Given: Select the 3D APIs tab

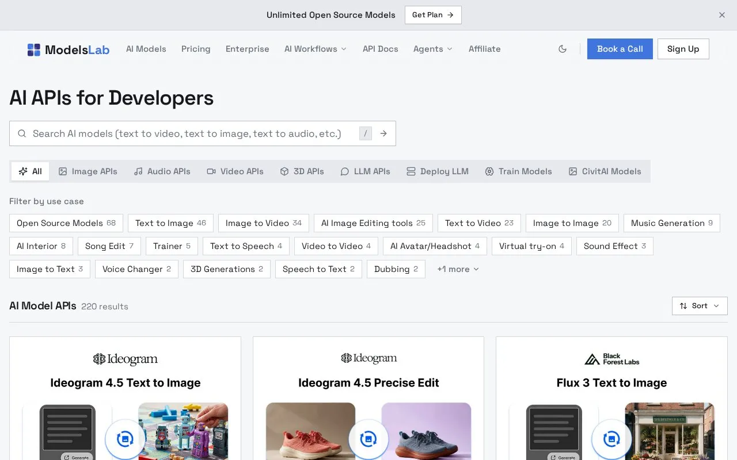Looking at the screenshot, I should 302,171.
